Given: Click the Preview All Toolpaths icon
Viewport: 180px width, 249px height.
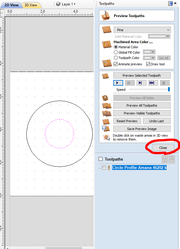Looking at the screenshot, I should pyautogui.click(x=107, y=105).
